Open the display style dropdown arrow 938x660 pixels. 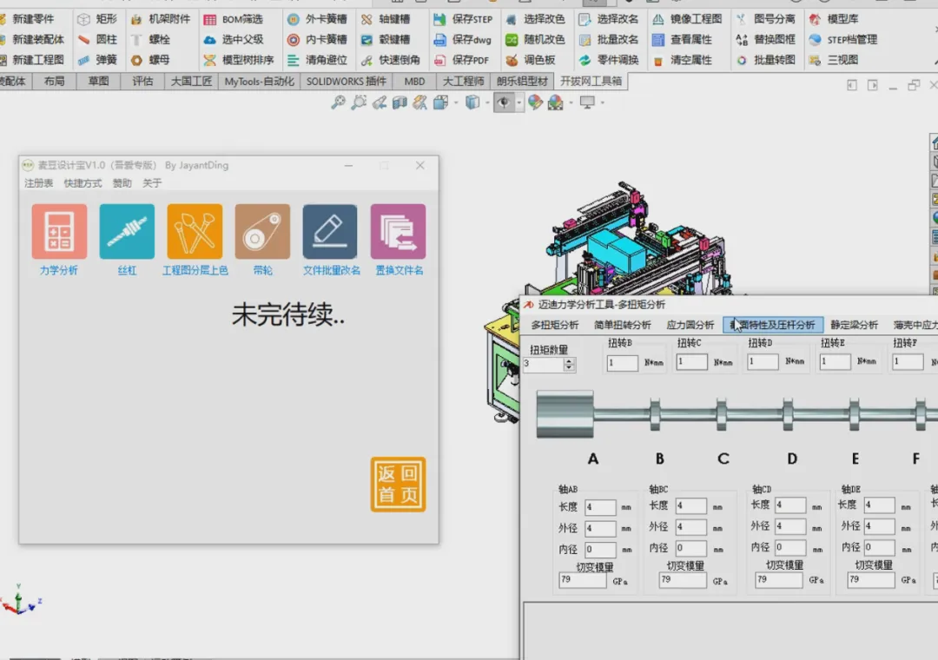point(487,103)
